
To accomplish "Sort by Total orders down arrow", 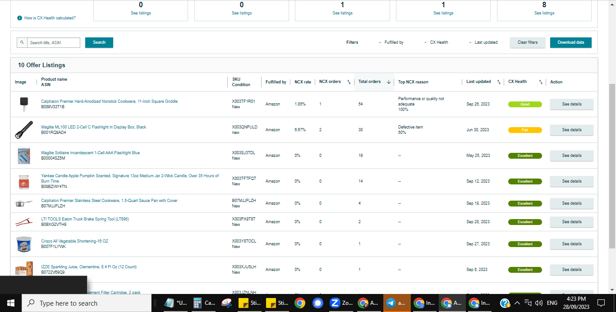I will point(389,82).
